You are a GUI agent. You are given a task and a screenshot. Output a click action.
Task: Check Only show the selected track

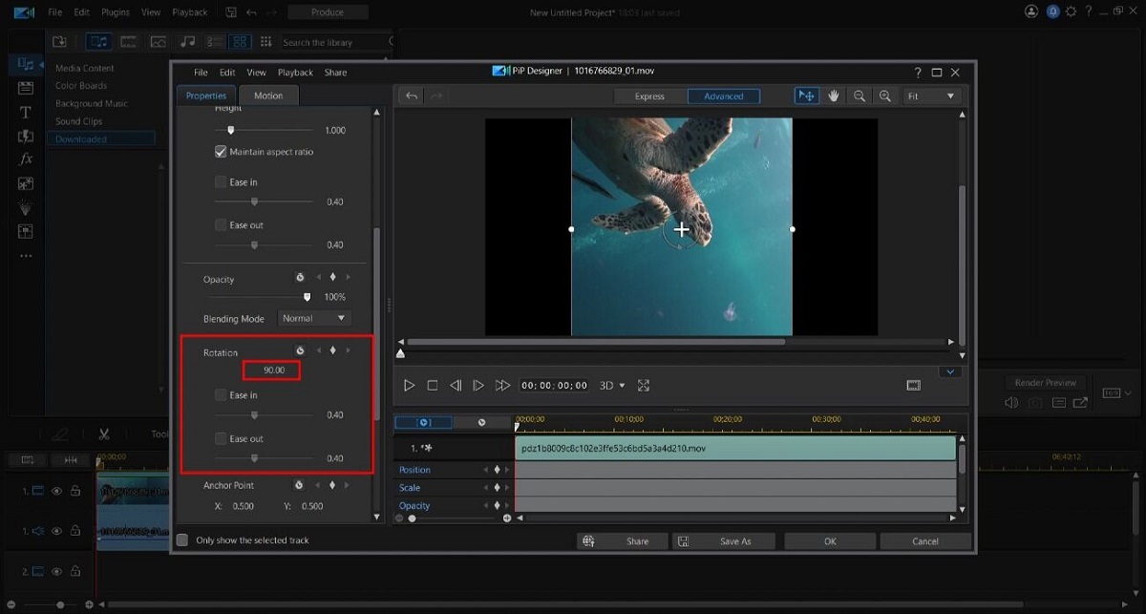[182, 540]
